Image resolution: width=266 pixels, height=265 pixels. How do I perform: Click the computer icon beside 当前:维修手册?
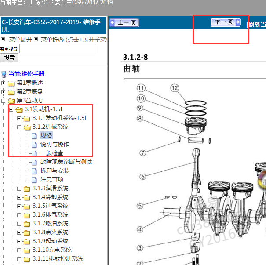pos(4,74)
